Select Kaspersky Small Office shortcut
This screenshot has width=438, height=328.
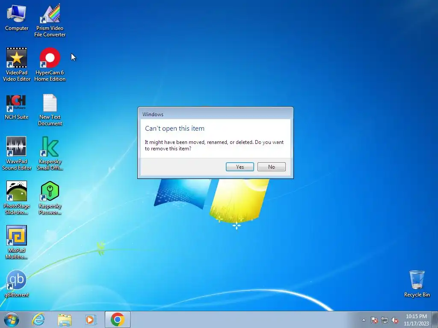50,153
